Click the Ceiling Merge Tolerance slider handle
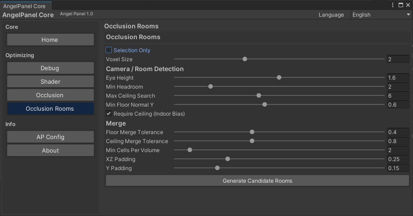Viewport: 413px width, 216px height. pos(252,141)
